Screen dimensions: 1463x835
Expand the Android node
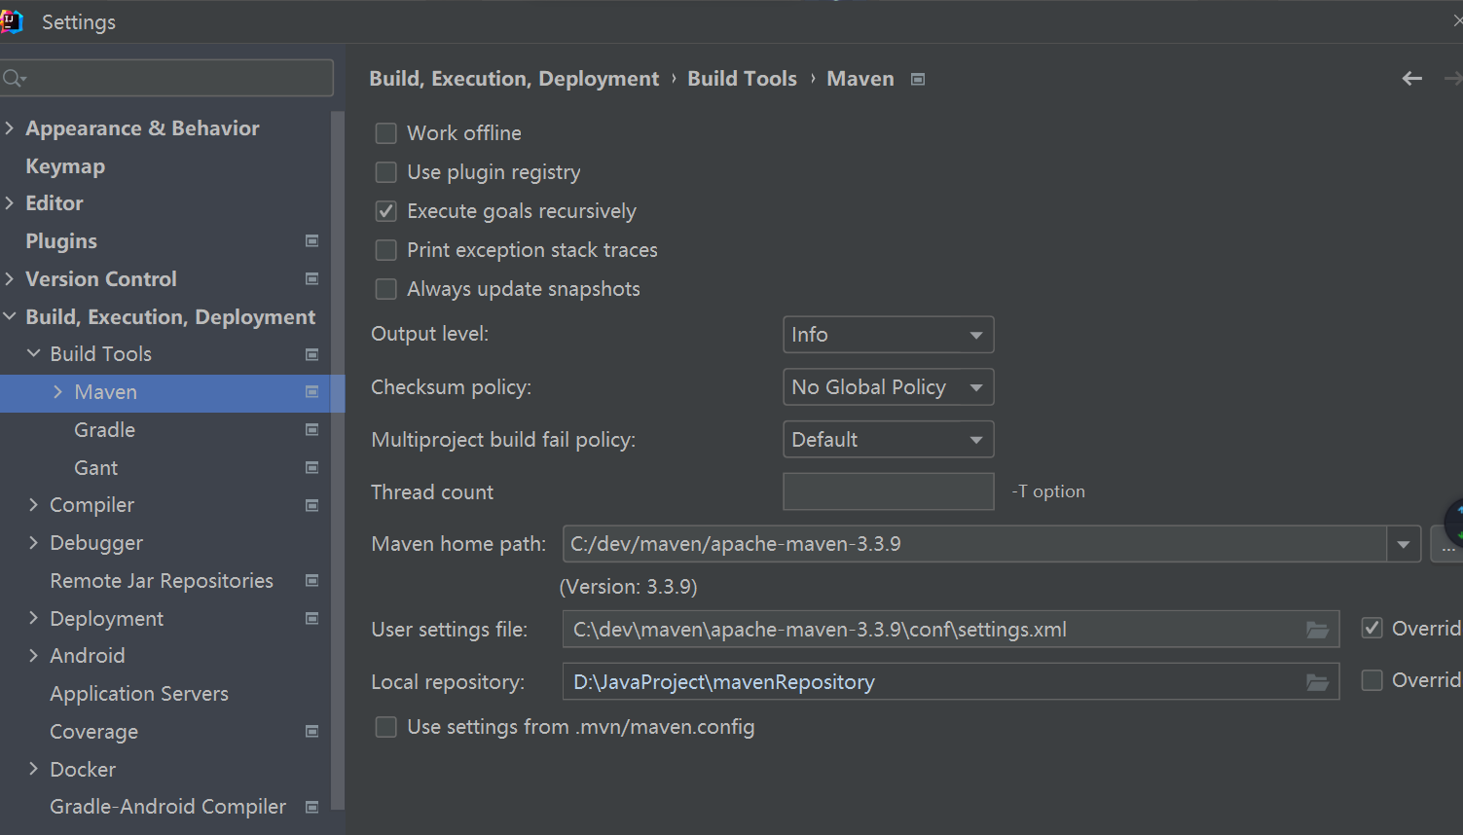(34, 655)
